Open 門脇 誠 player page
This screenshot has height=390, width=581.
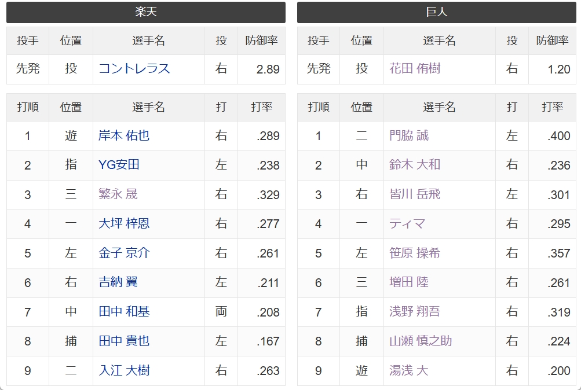pyautogui.click(x=409, y=136)
